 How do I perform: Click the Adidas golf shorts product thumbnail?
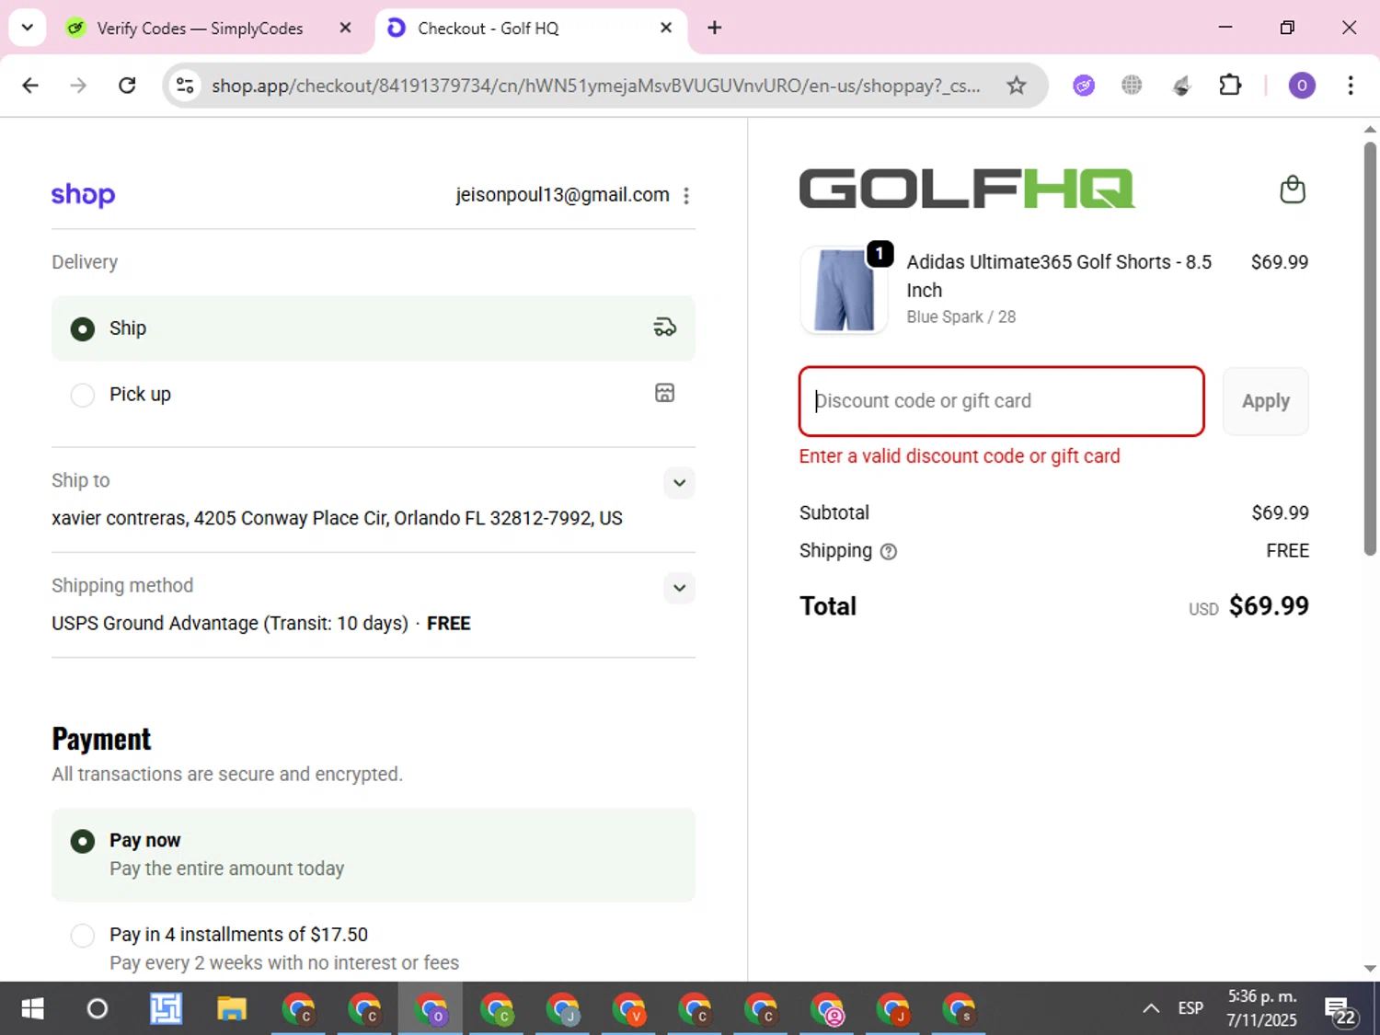click(x=844, y=291)
